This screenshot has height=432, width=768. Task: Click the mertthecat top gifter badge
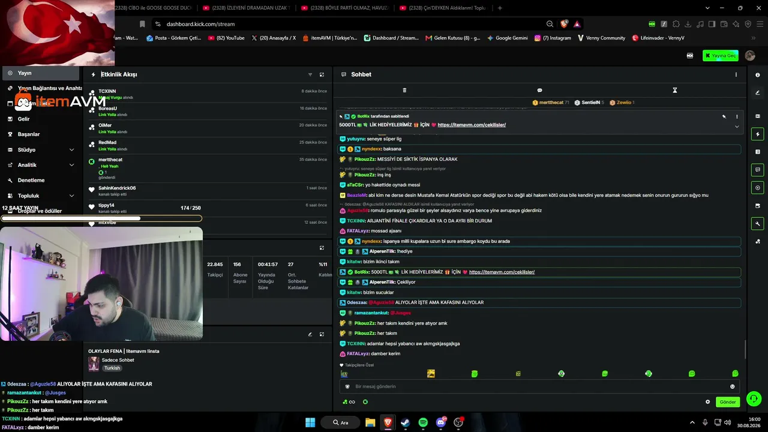[x=551, y=103]
